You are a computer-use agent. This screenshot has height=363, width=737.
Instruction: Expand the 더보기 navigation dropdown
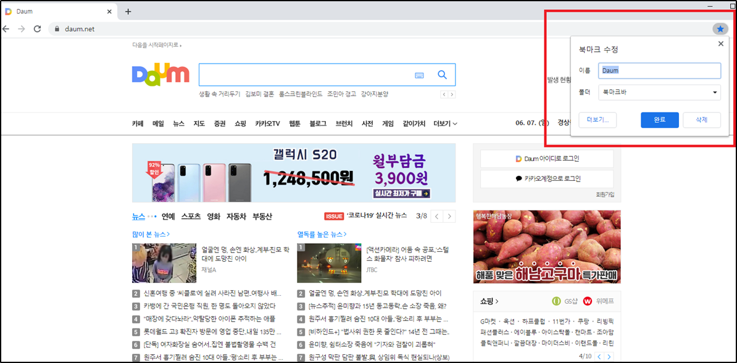point(446,123)
